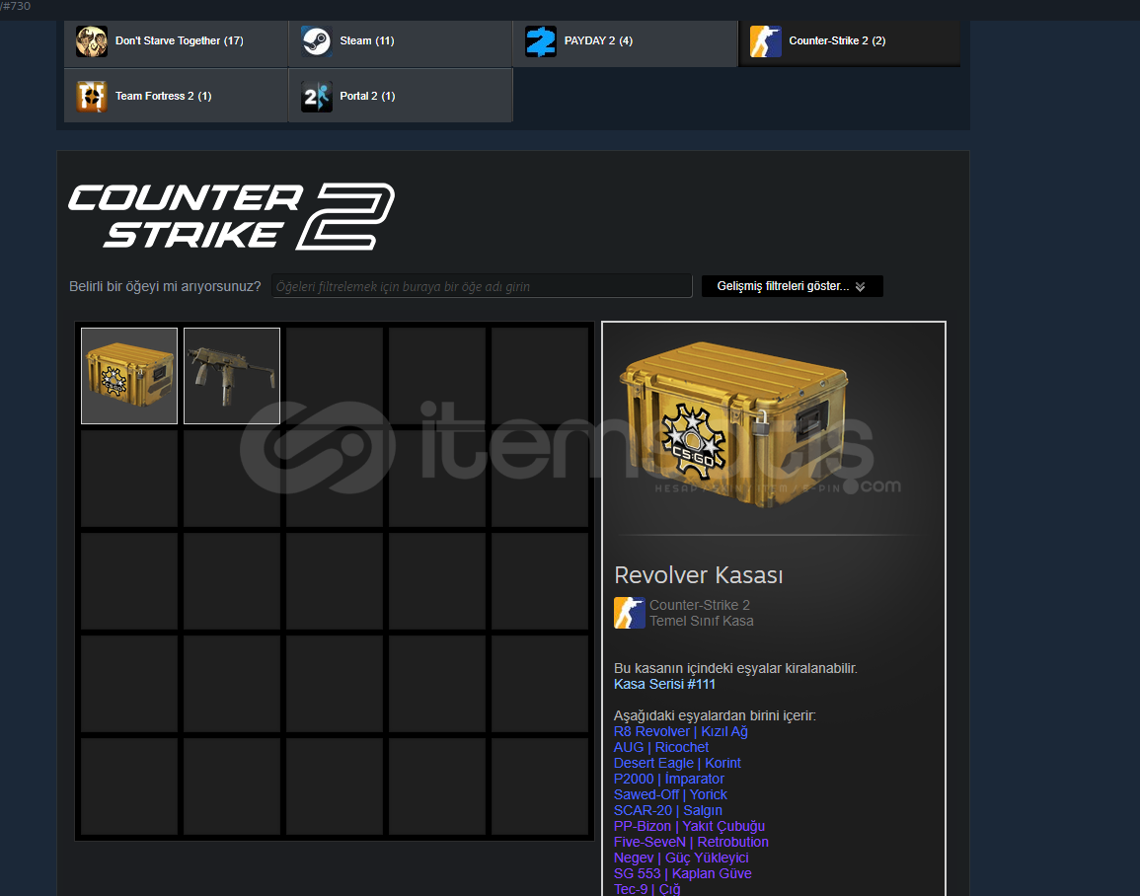Open the P2000 | İmparator link
This screenshot has width=1140, height=896.
[x=669, y=779]
